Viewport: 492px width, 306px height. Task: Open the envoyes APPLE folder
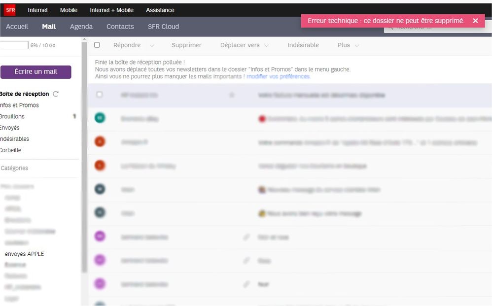point(25,254)
